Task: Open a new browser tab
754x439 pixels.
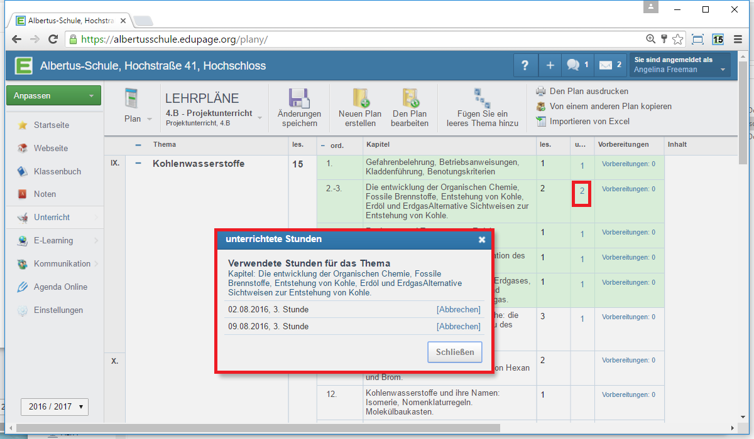Action: (x=143, y=21)
